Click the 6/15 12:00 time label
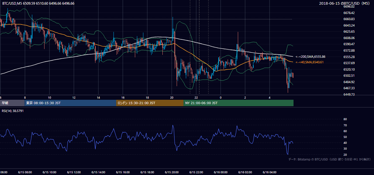 (x=74, y=172)
